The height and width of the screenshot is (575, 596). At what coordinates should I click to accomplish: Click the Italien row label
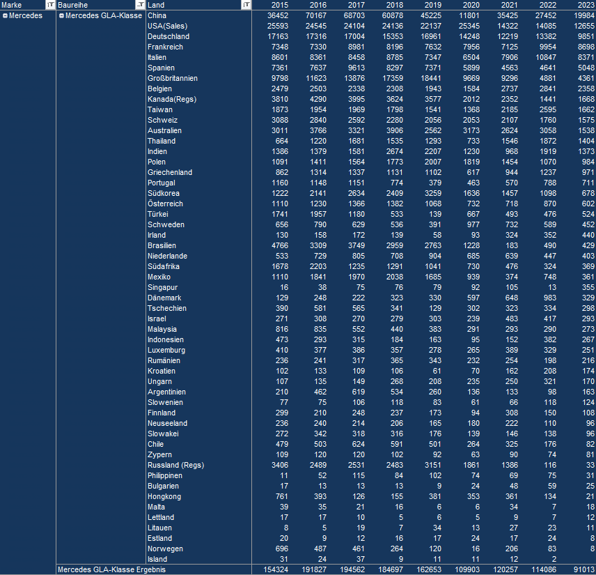pos(157,57)
